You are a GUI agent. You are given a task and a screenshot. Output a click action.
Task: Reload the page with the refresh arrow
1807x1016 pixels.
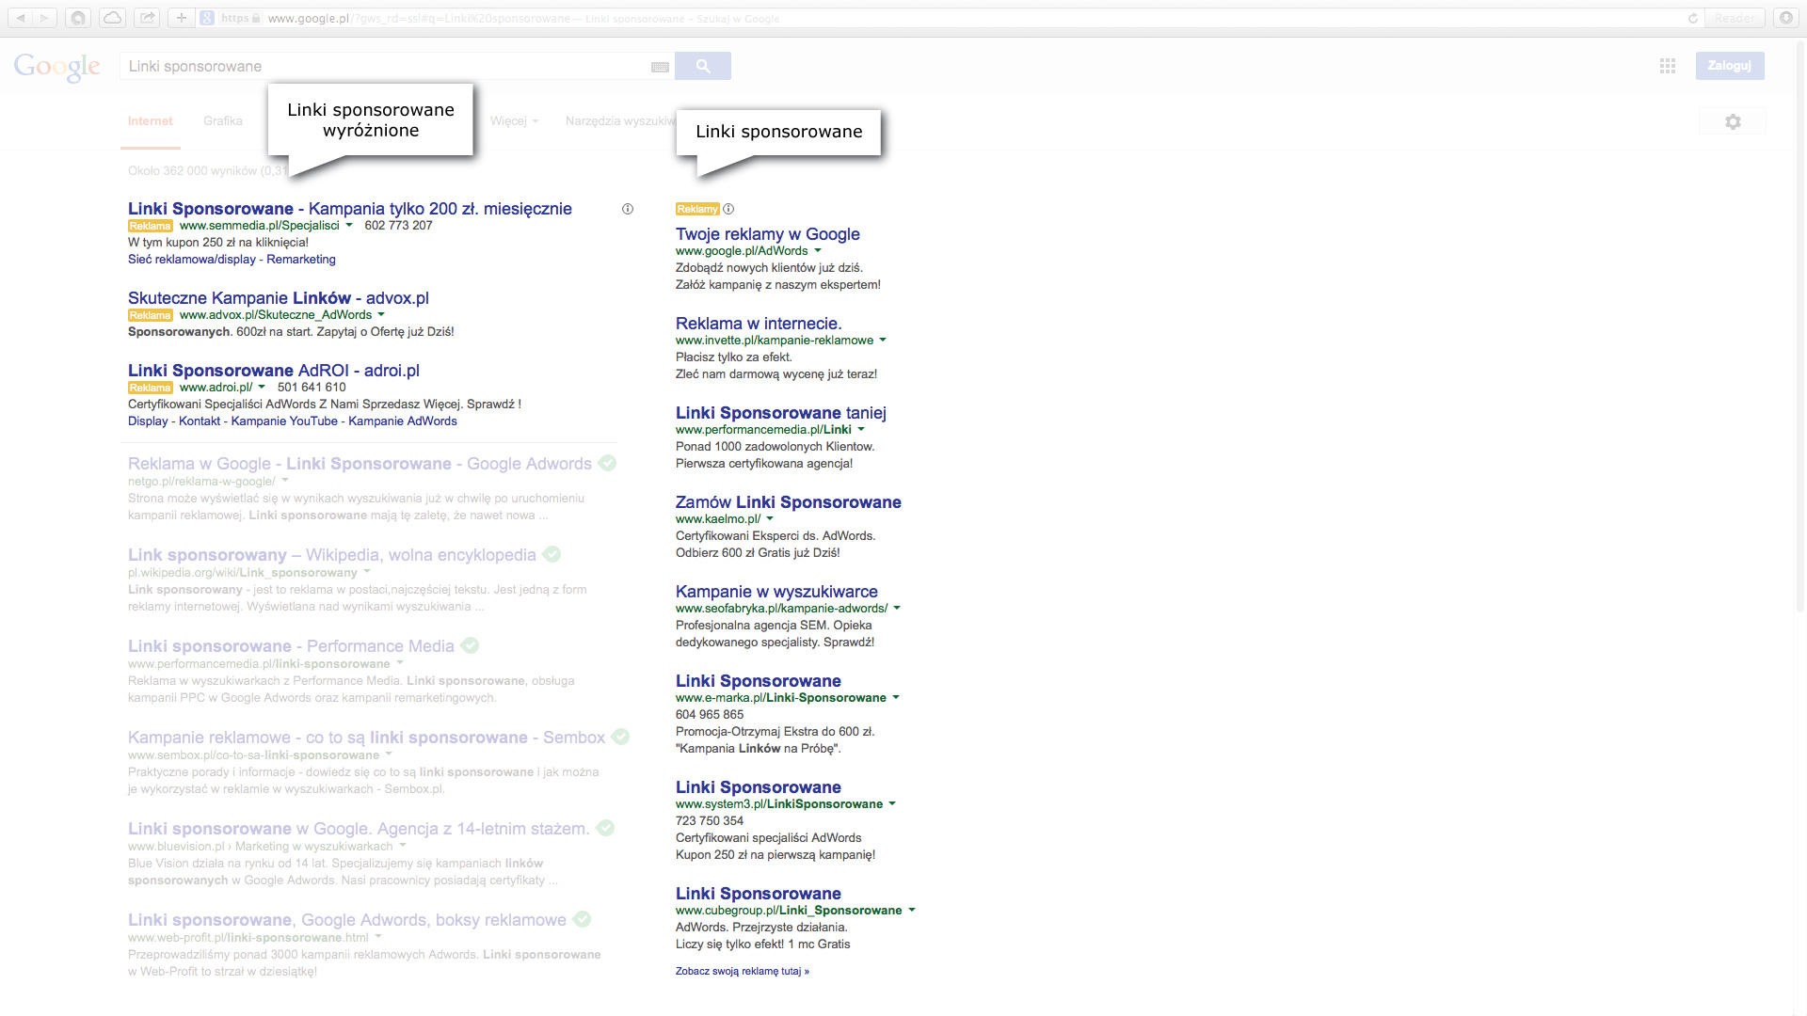tap(1692, 18)
